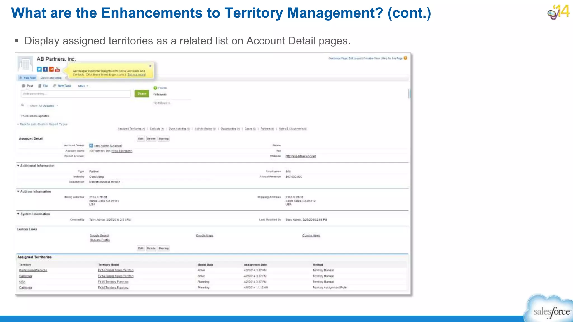
Task: Open the Tell me more link in the tooltip
Action: [x=137, y=75]
